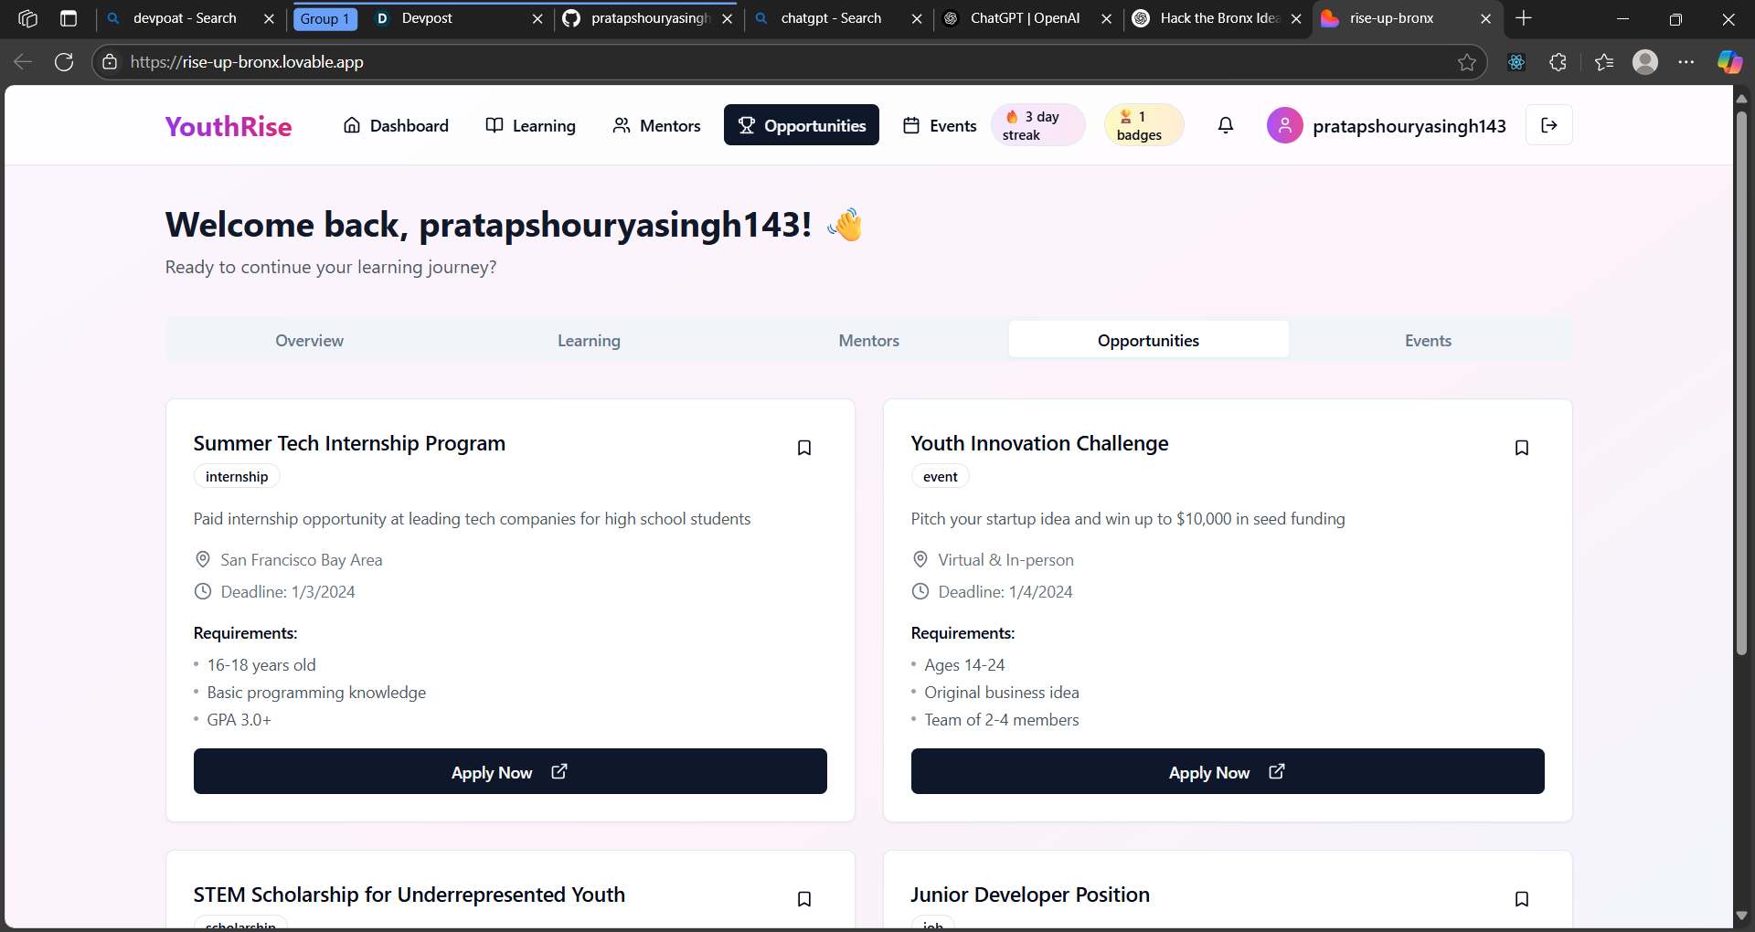View the 3 day streak badge

pos(1037,125)
